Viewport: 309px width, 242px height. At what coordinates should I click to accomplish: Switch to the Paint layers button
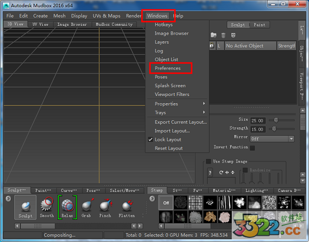click(x=260, y=25)
